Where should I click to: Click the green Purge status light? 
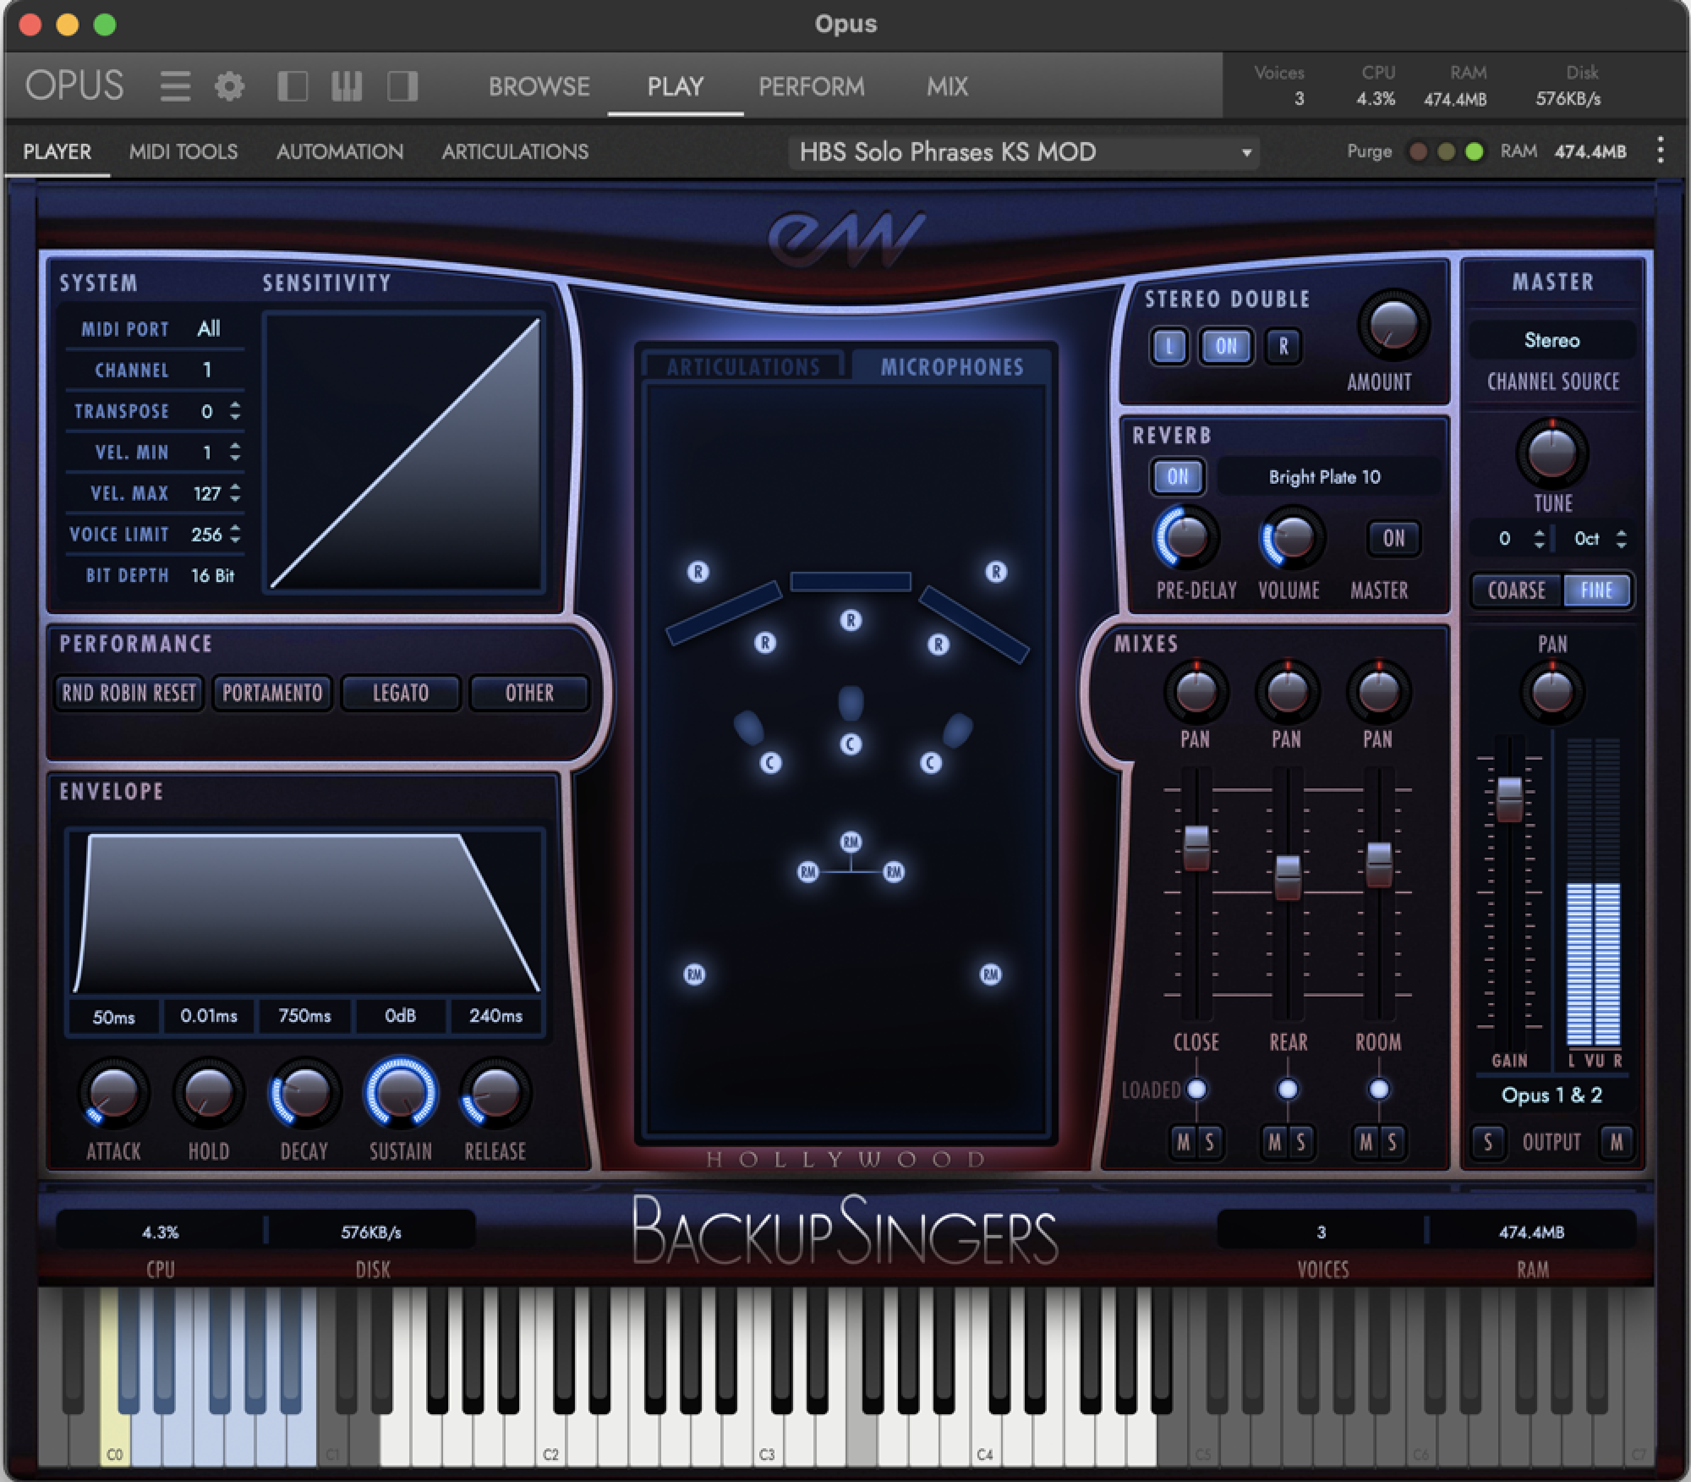pos(1475,151)
